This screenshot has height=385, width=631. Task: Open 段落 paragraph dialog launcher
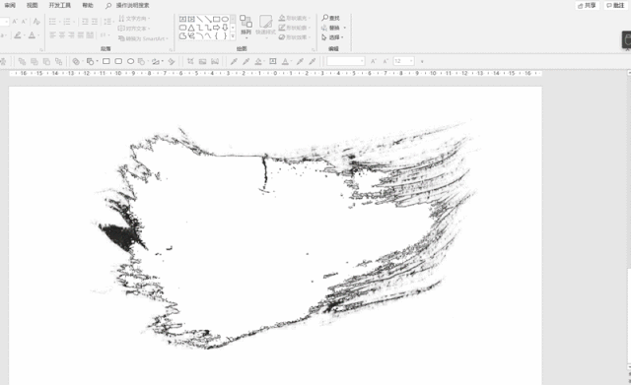coord(171,50)
